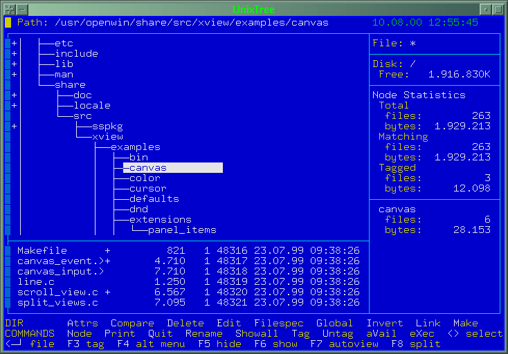Select the color directory
Screen dimensions: 508x354
pos(145,178)
